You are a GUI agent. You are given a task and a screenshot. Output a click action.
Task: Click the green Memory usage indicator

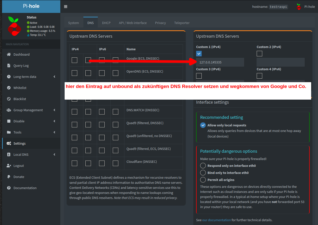pyautogui.click(x=28, y=31)
